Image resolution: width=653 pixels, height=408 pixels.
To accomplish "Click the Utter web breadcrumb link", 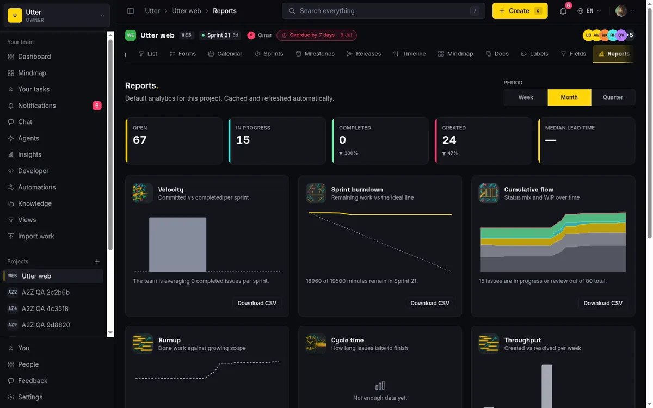I will pos(186,11).
